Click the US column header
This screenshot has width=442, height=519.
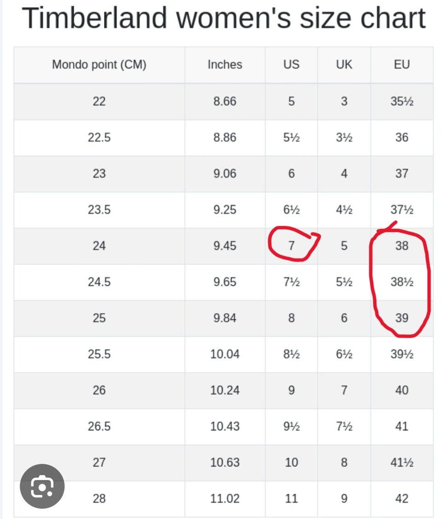pos(291,64)
